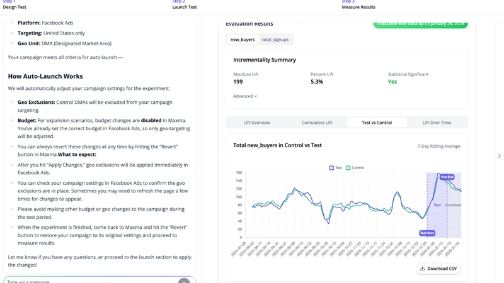The width and height of the screenshot is (504, 283).
Task: Click the Absolute Lift value 199
Action: pos(238,82)
